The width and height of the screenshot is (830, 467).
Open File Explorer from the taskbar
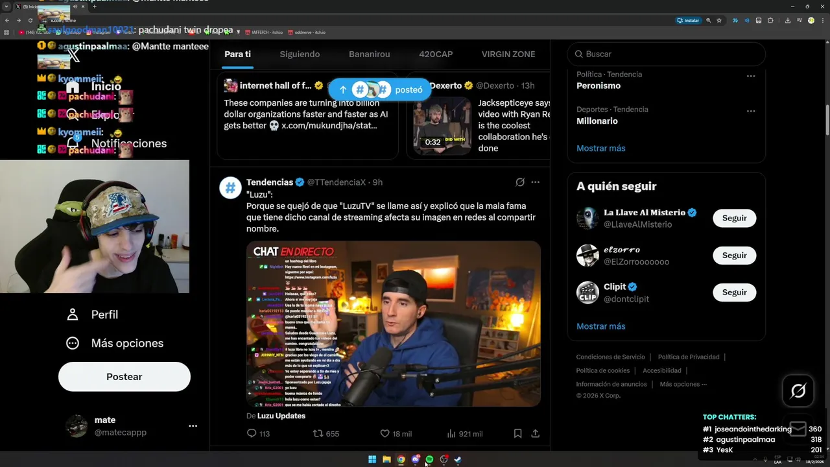pos(386,459)
